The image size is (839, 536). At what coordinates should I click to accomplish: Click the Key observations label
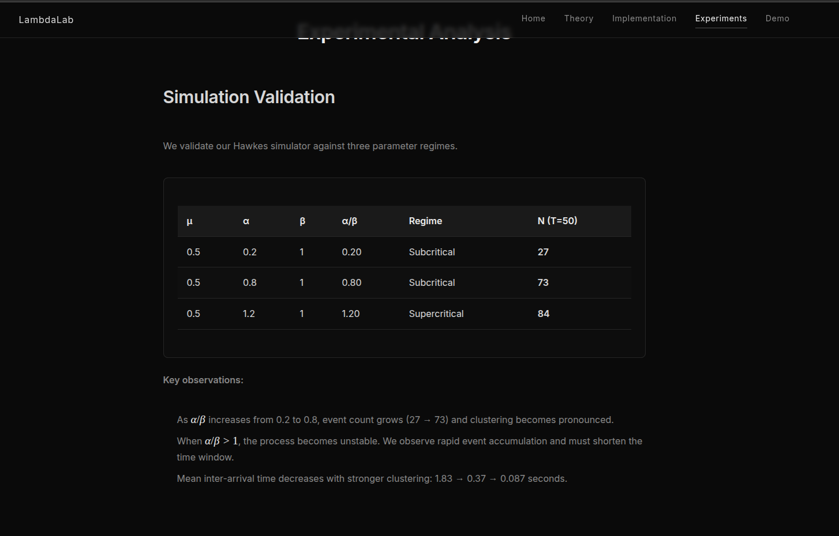(203, 380)
